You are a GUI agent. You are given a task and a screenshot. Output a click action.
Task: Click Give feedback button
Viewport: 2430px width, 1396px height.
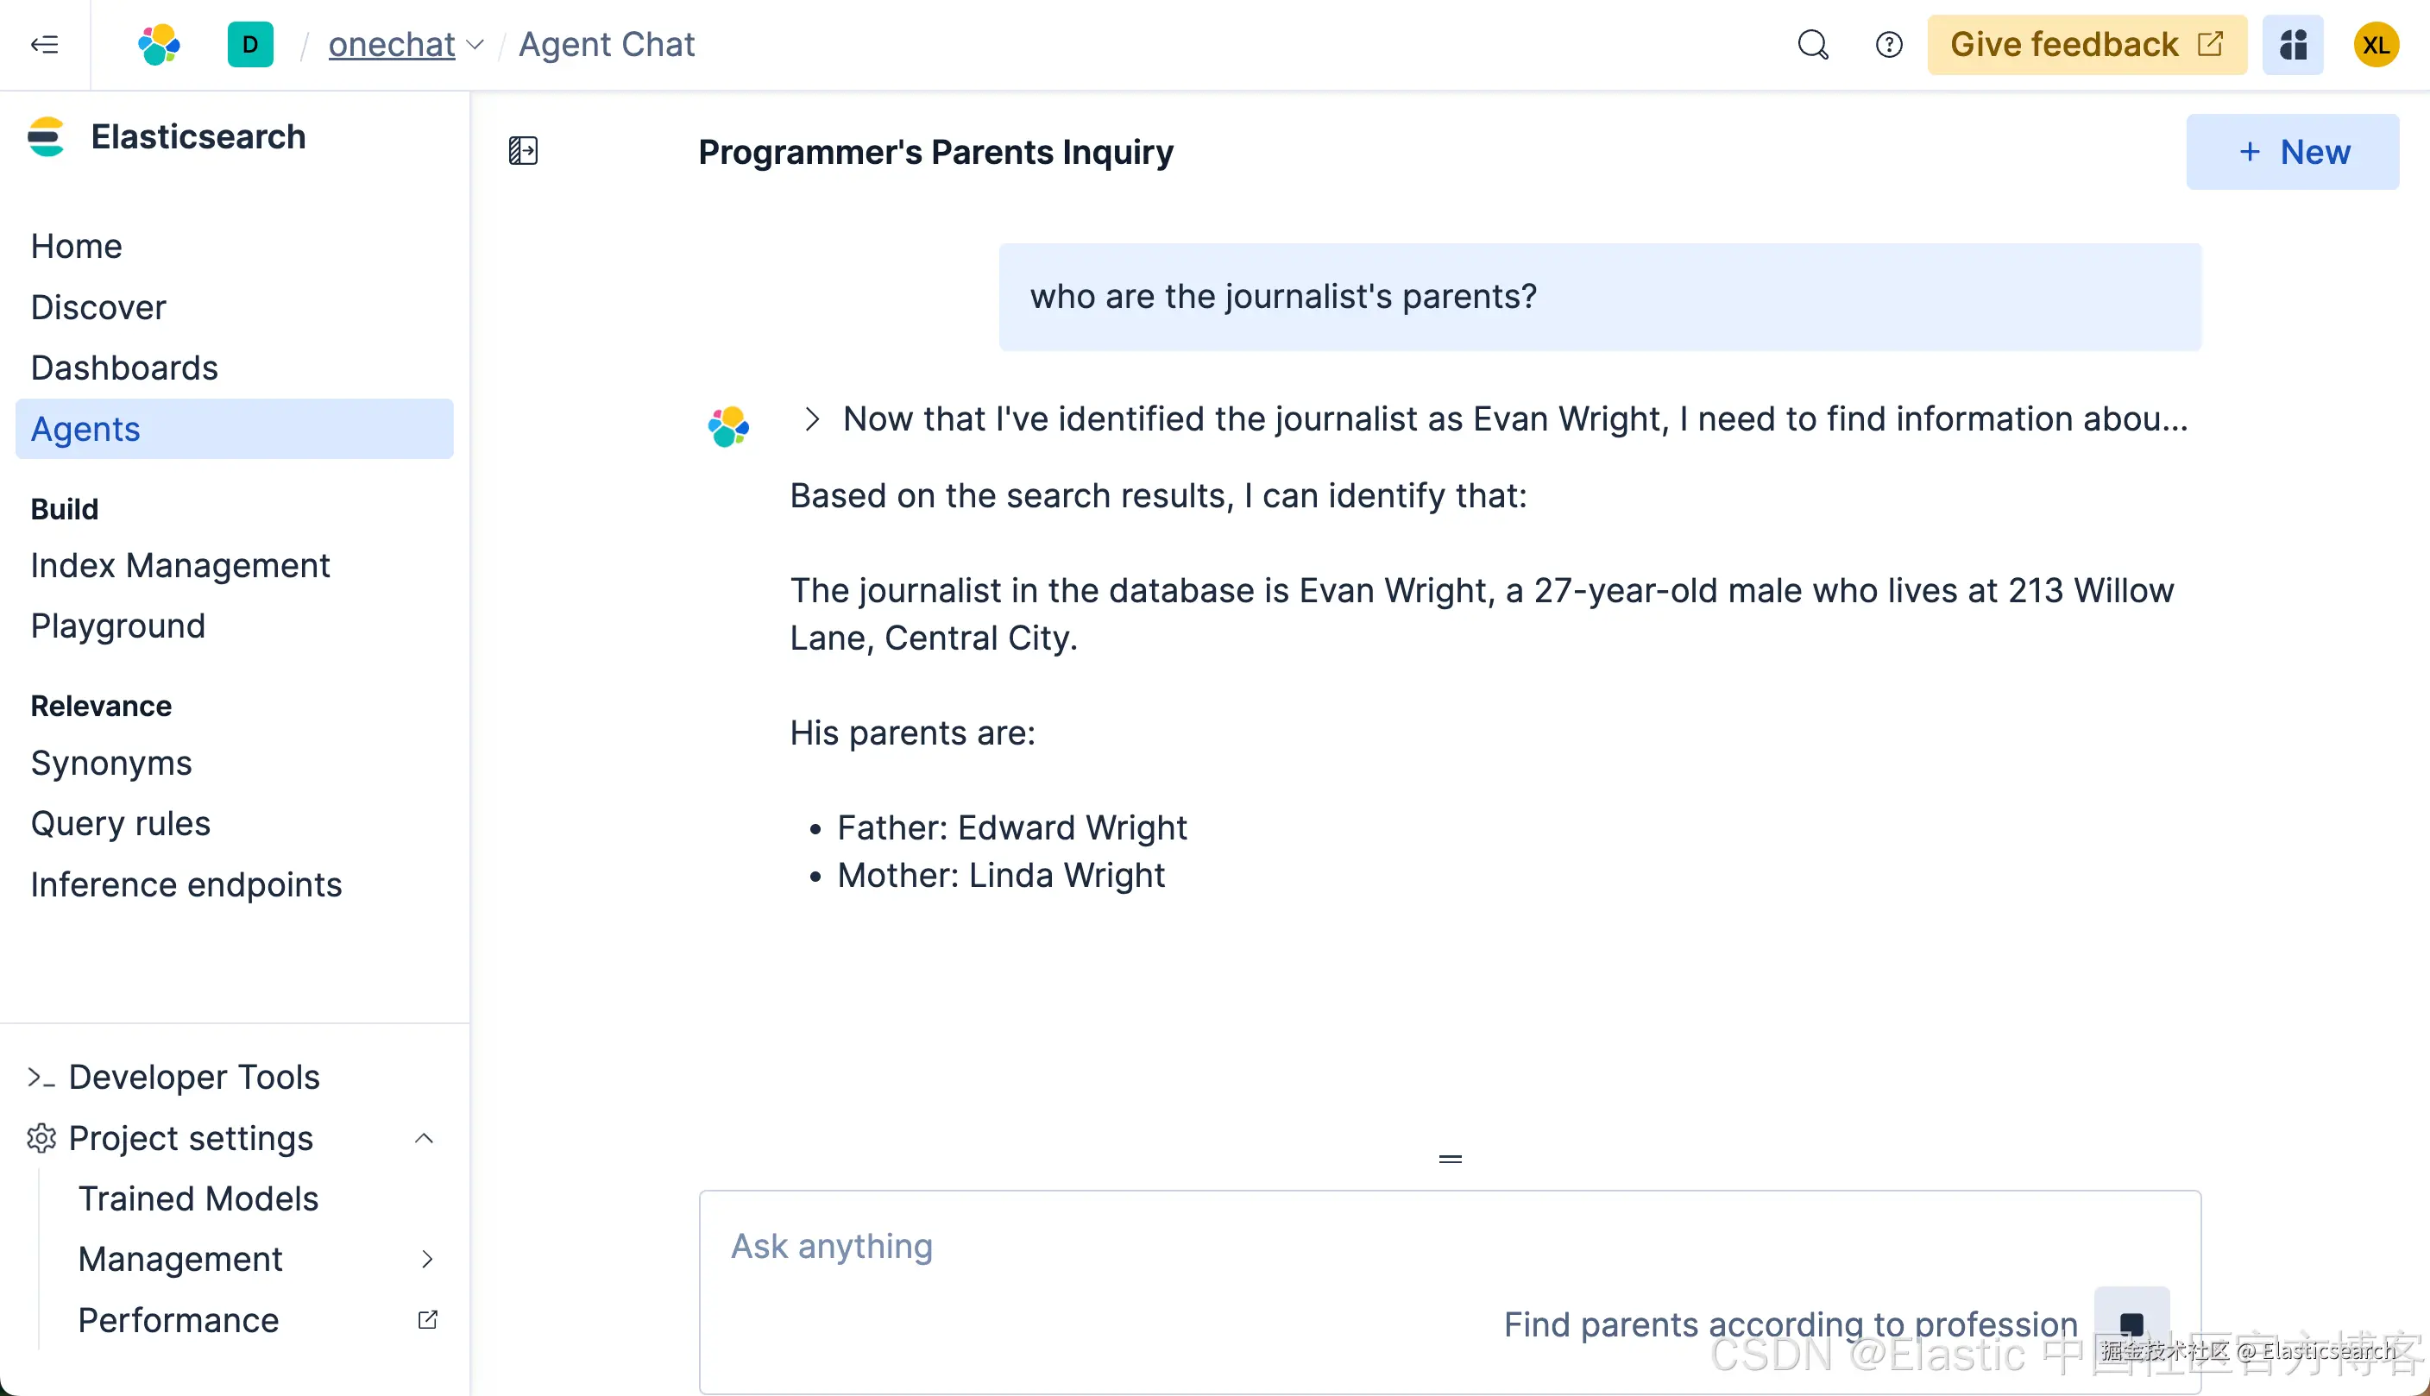tap(2087, 44)
